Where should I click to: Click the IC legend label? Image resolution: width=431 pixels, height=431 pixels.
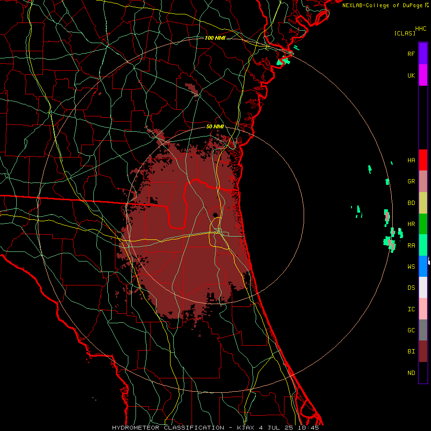tap(411, 309)
